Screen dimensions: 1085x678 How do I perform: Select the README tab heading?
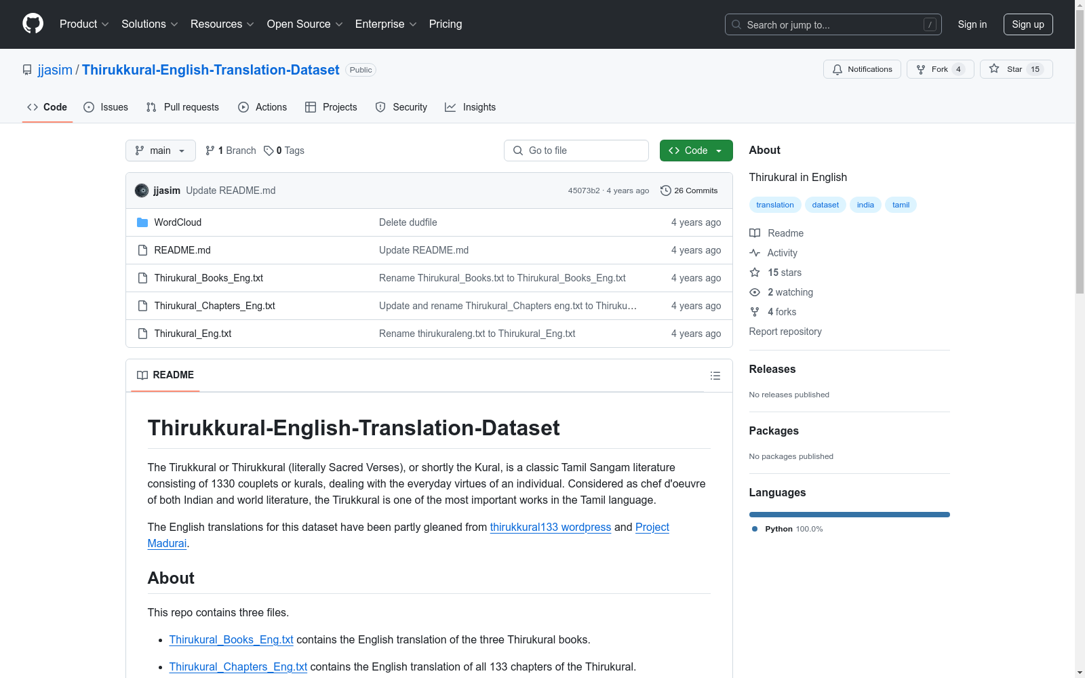tap(165, 375)
